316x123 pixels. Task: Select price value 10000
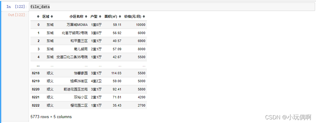coord(141,25)
